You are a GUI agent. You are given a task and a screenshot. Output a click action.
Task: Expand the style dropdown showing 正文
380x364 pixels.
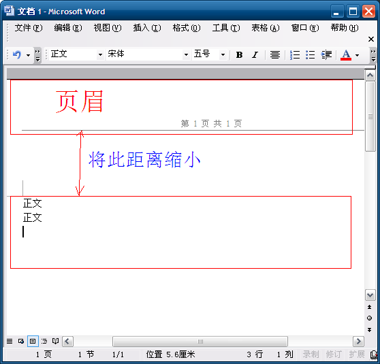point(100,54)
